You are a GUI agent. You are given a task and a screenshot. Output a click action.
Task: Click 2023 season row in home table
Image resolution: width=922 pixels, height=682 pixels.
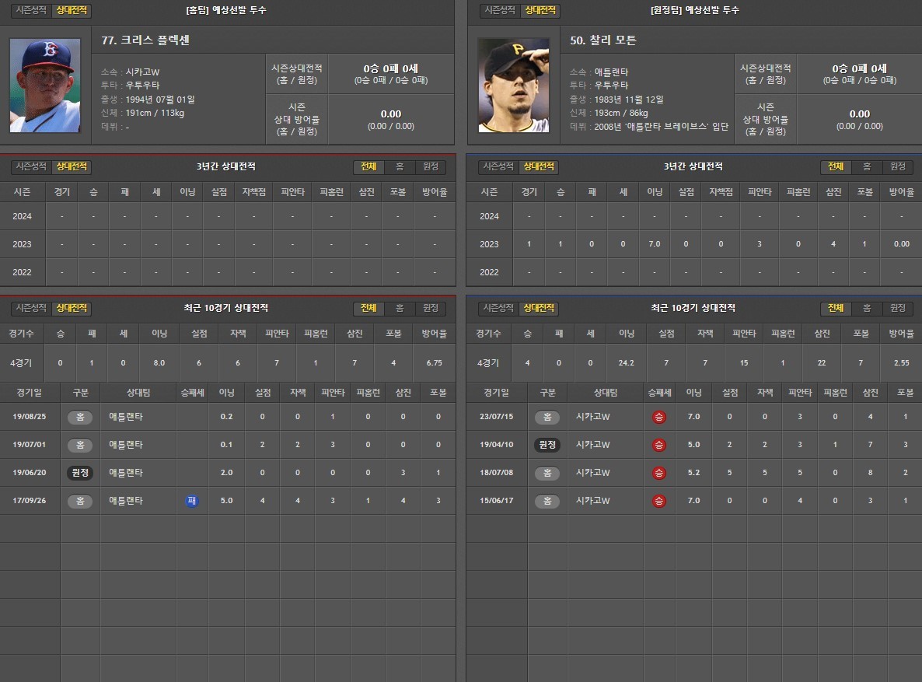228,244
